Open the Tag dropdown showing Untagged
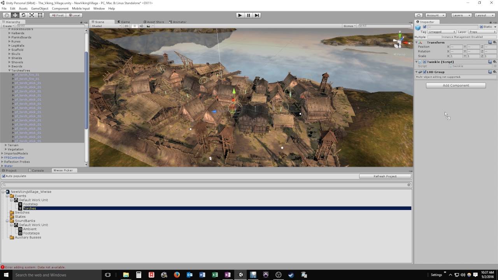Image resolution: width=498 pixels, height=280 pixels. [x=442, y=32]
